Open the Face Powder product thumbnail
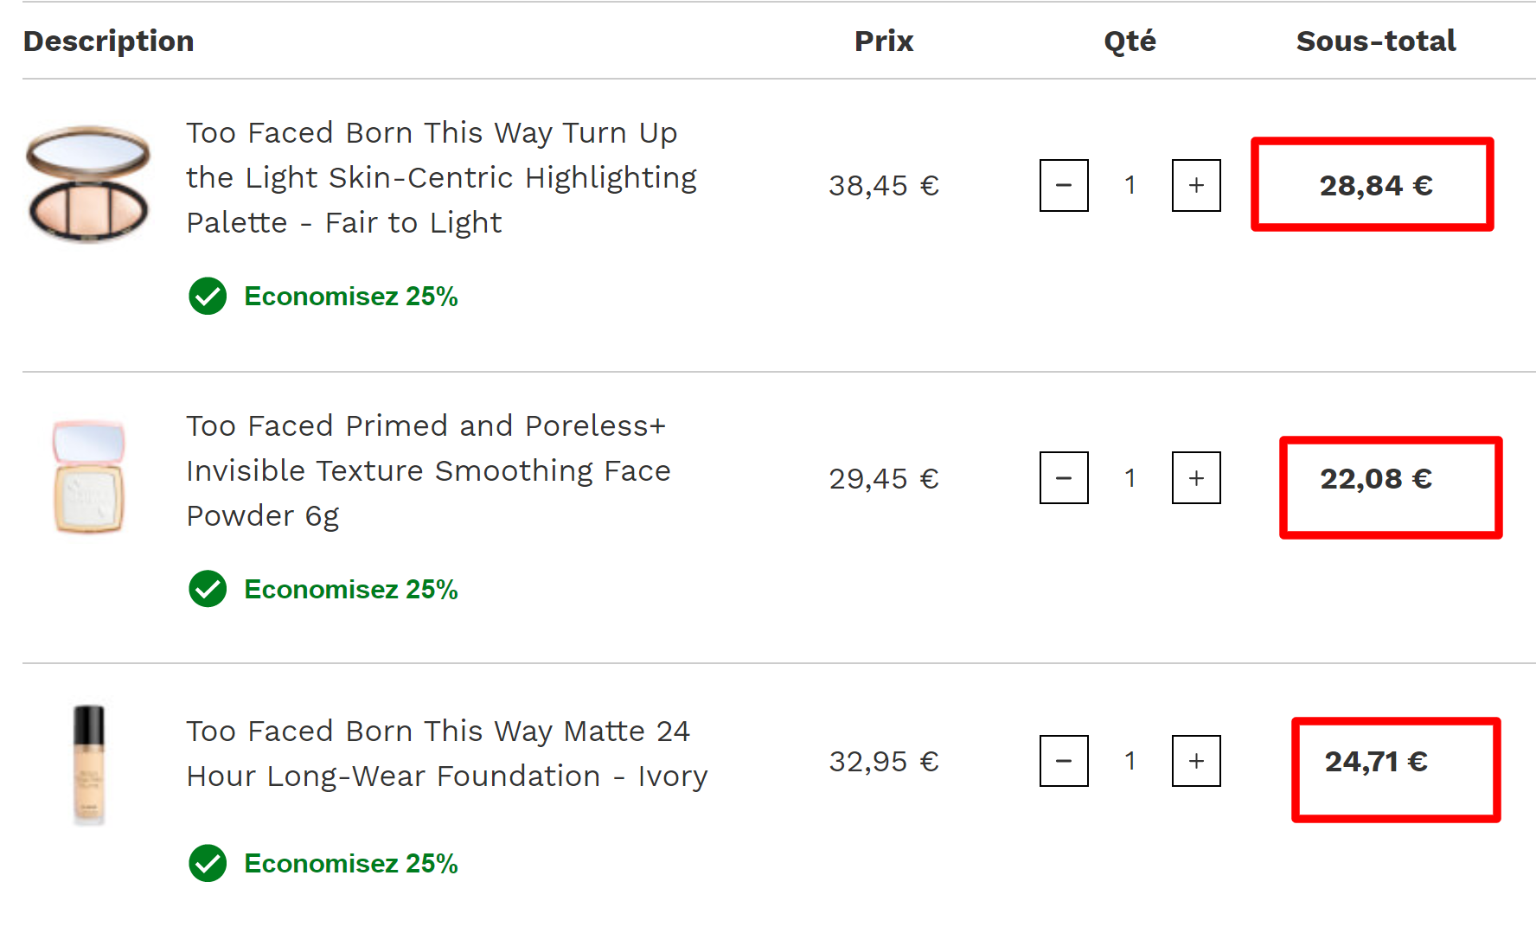1536x933 pixels. [88, 476]
